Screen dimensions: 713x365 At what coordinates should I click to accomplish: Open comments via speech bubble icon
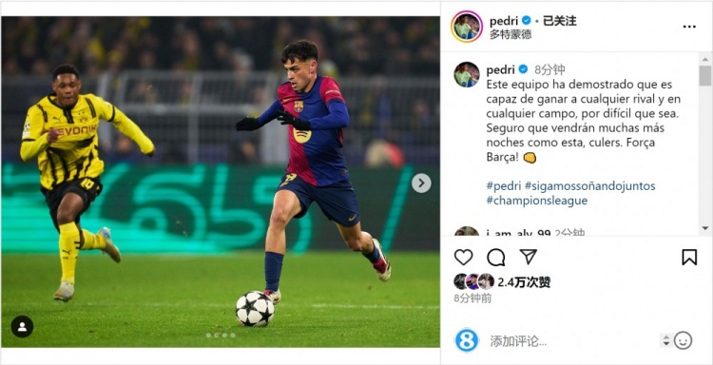[495, 258]
